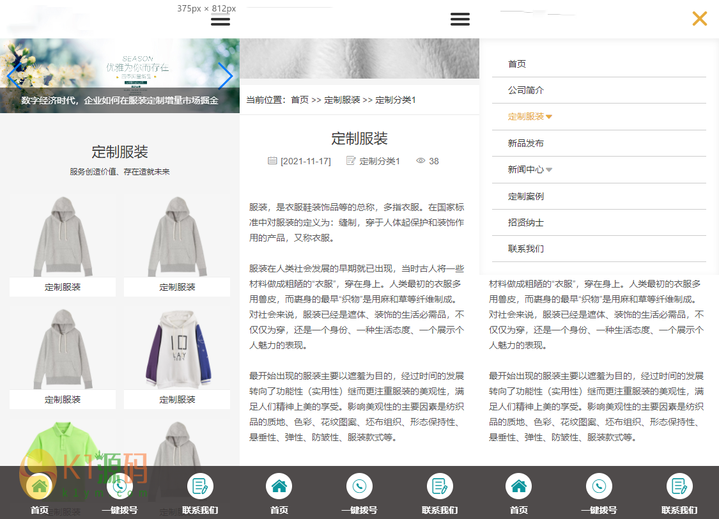Click 定制分类1 link in breadcrumb

396,100
